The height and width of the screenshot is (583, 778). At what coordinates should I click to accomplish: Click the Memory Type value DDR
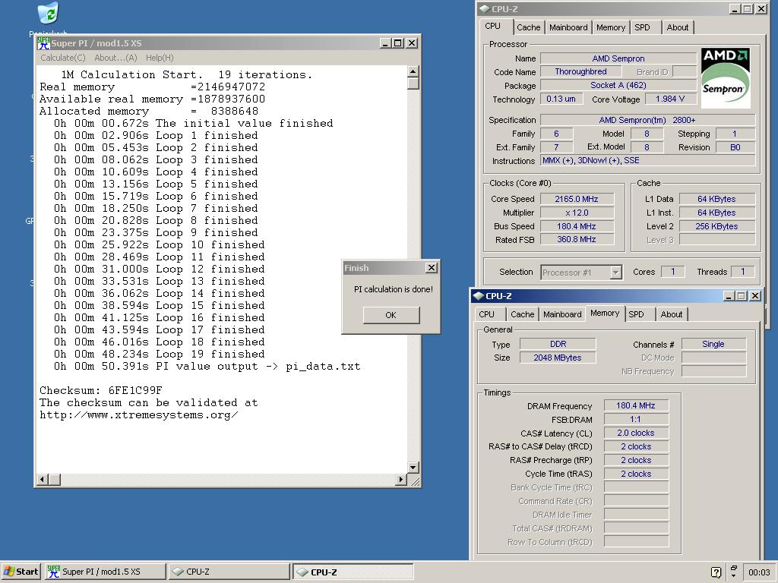point(558,344)
